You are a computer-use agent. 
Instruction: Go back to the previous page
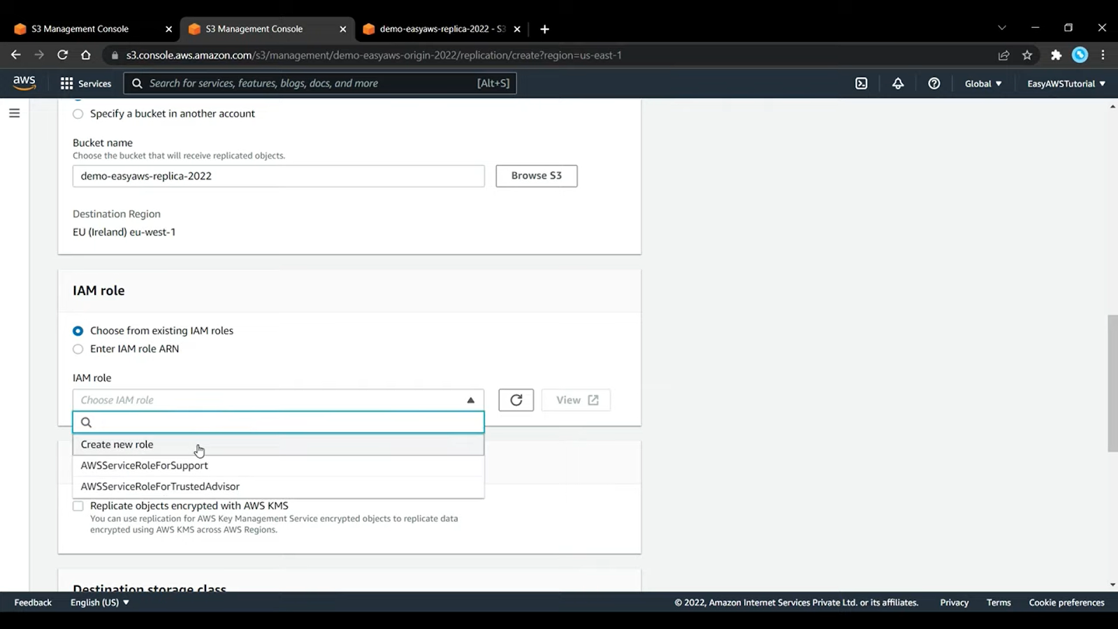coord(15,55)
